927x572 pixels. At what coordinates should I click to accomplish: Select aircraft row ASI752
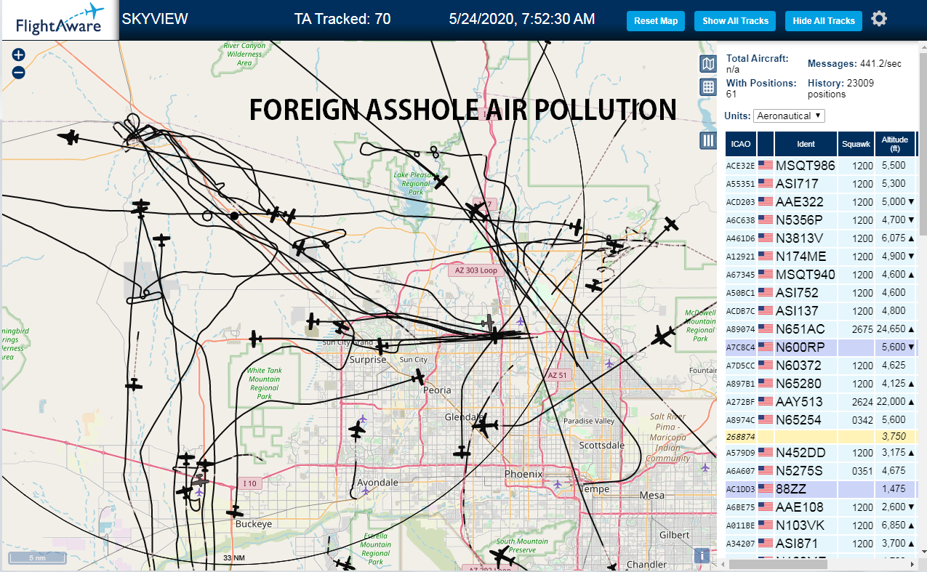(822, 293)
